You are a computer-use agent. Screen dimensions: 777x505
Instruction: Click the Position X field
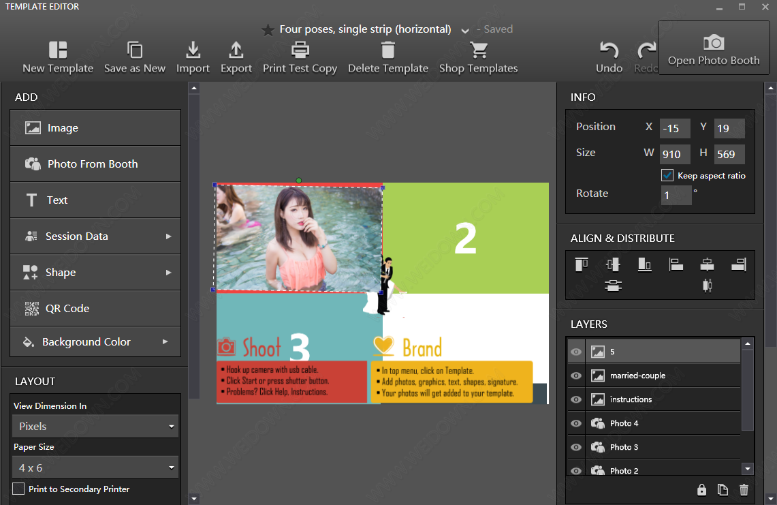tap(675, 129)
